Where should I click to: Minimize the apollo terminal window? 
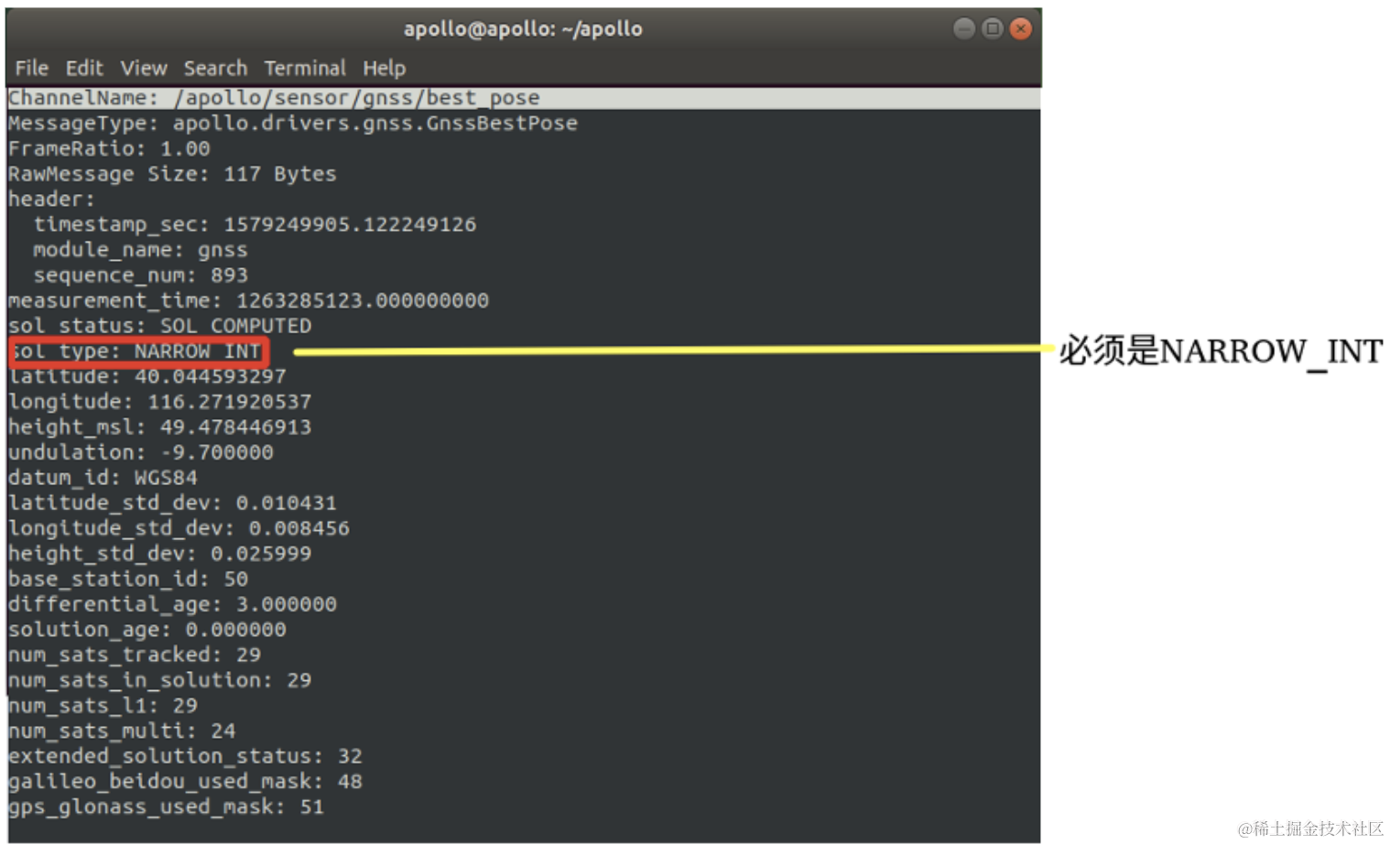(x=963, y=28)
